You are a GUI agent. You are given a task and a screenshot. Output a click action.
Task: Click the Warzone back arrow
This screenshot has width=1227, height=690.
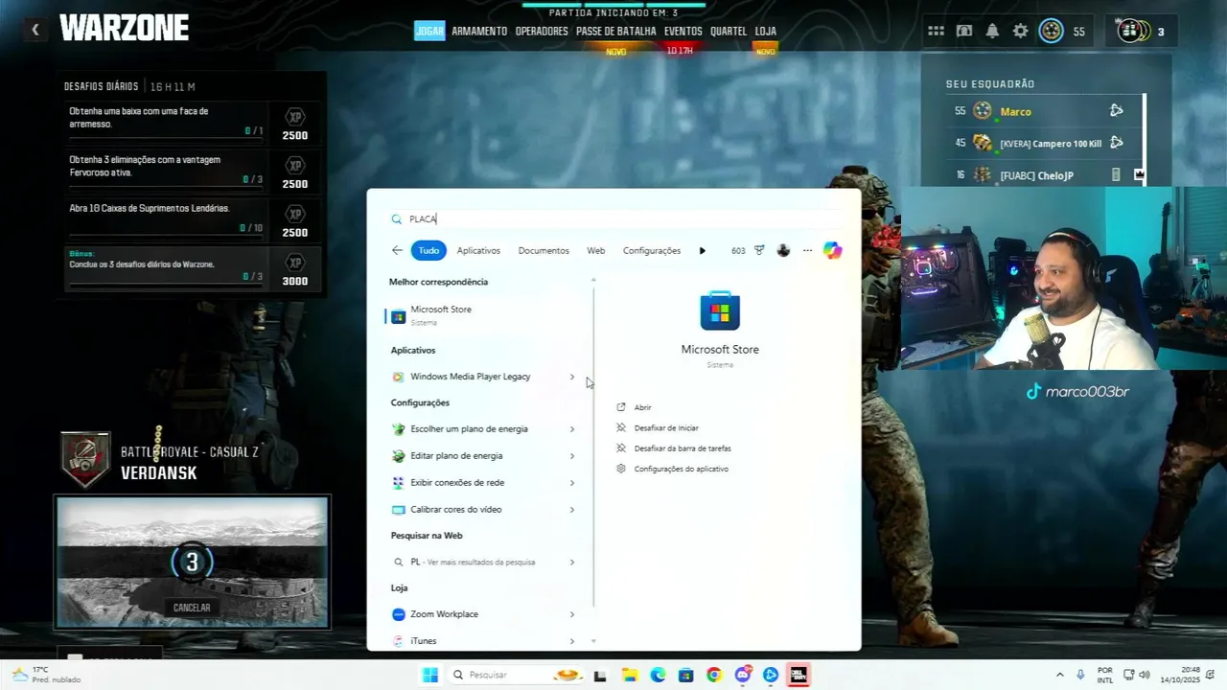(x=35, y=30)
